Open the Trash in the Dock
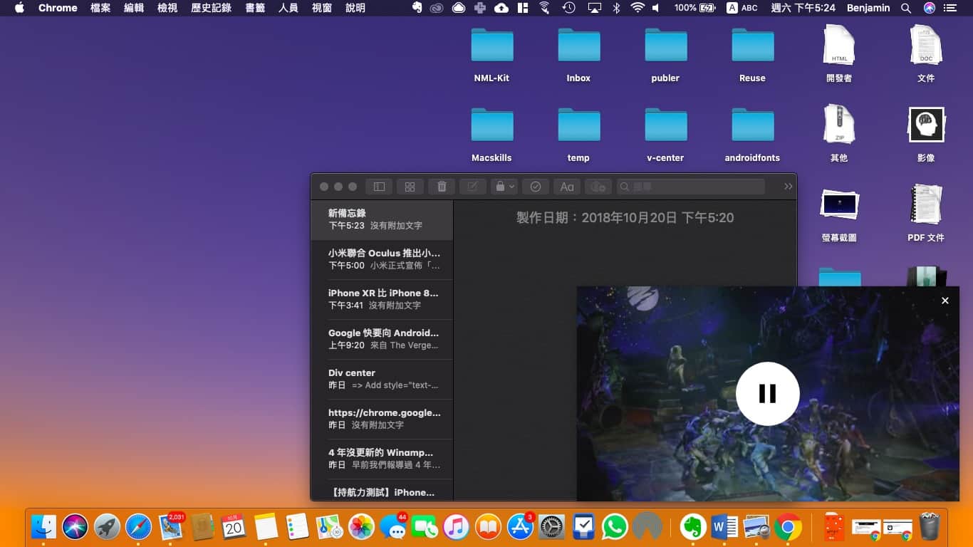973x547 pixels. pos(930,527)
